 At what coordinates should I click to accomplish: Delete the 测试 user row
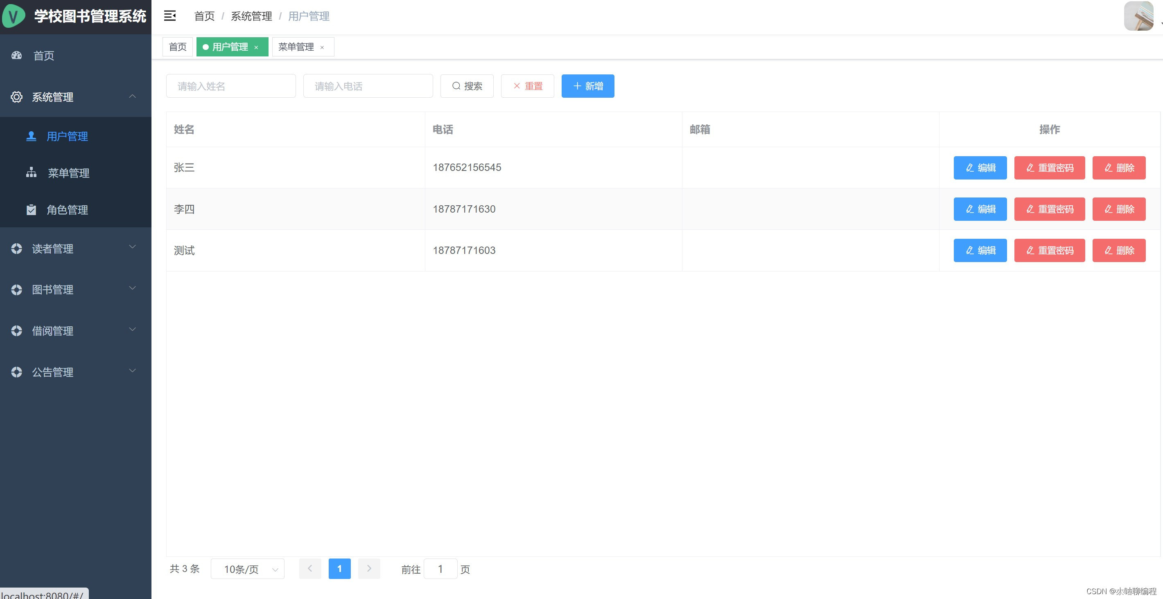pos(1119,250)
